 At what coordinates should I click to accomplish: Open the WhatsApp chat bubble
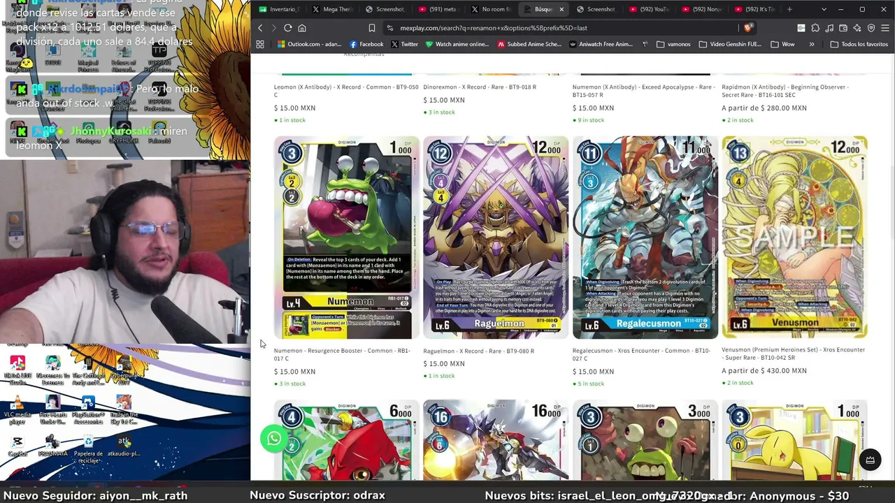tap(274, 438)
